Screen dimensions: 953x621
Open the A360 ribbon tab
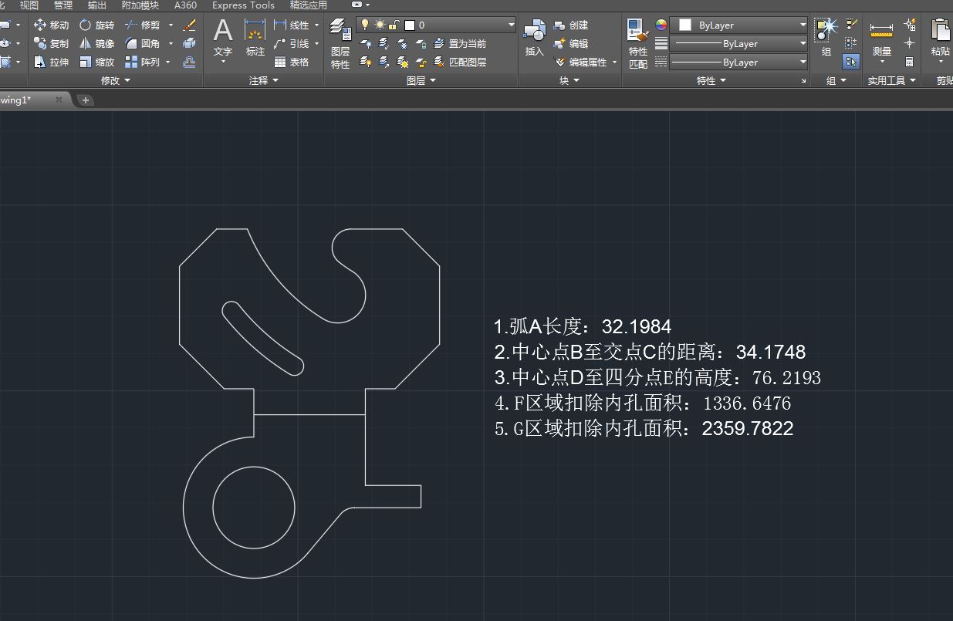point(185,5)
